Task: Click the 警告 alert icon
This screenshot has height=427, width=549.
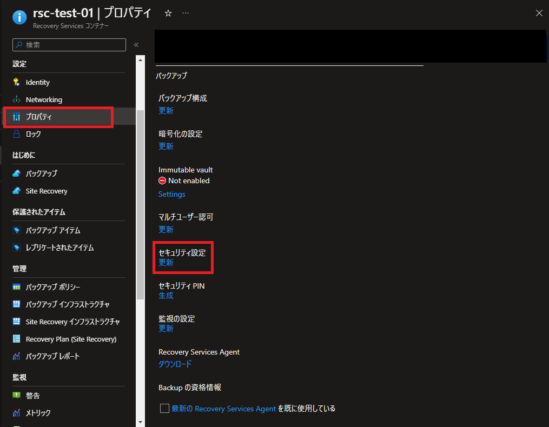Action: pyautogui.click(x=16, y=396)
